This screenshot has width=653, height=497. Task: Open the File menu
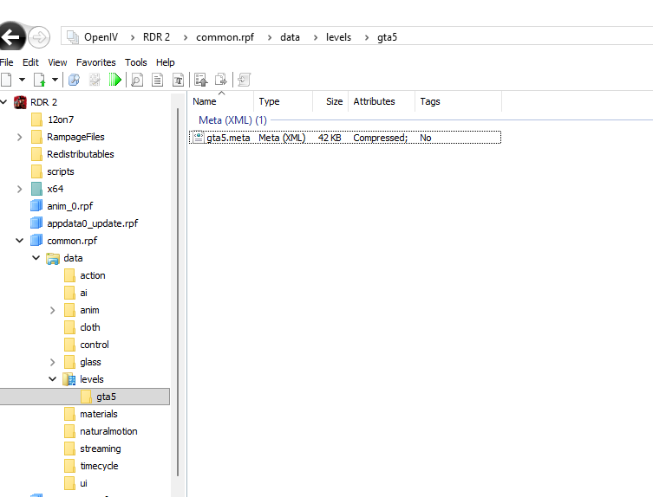click(x=6, y=62)
